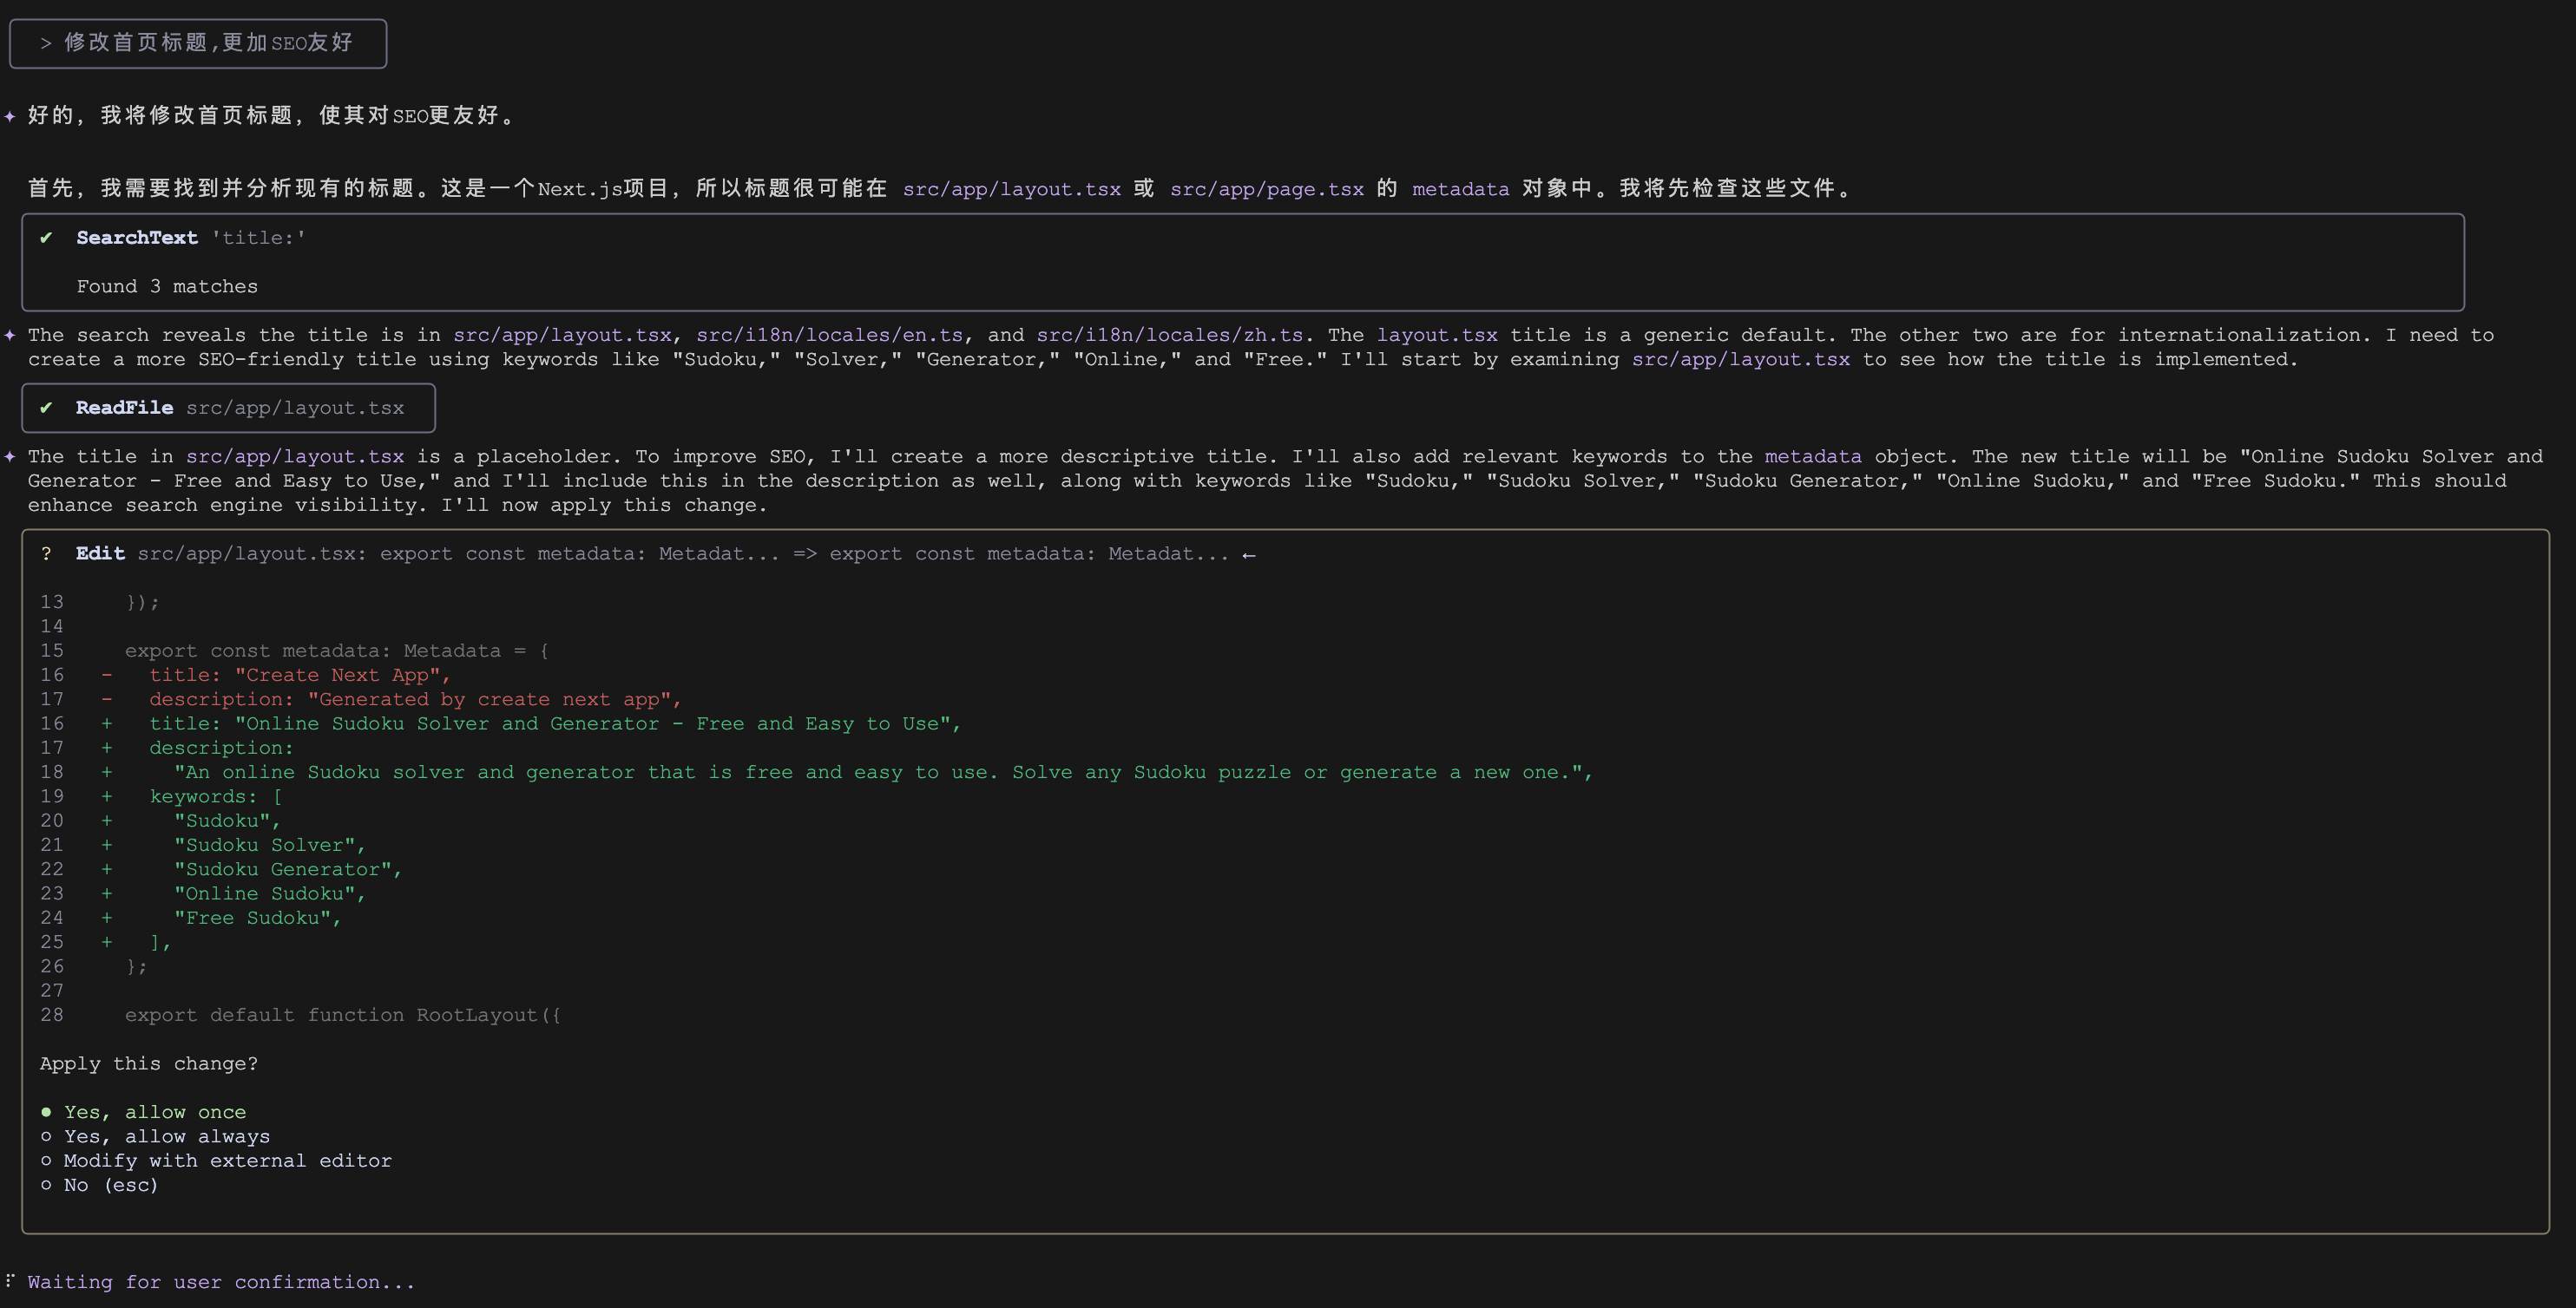The image size is (2576, 1308).
Task: Click 'Apply this change?' prompt text
Action: click(x=149, y=1064)
